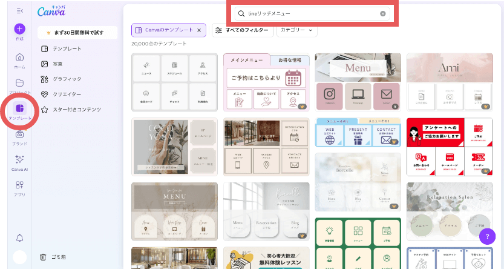Show notifications via the bell icon
Viewport: 504px width, 269px height.
pyautogui.click(x=20, y=237)
